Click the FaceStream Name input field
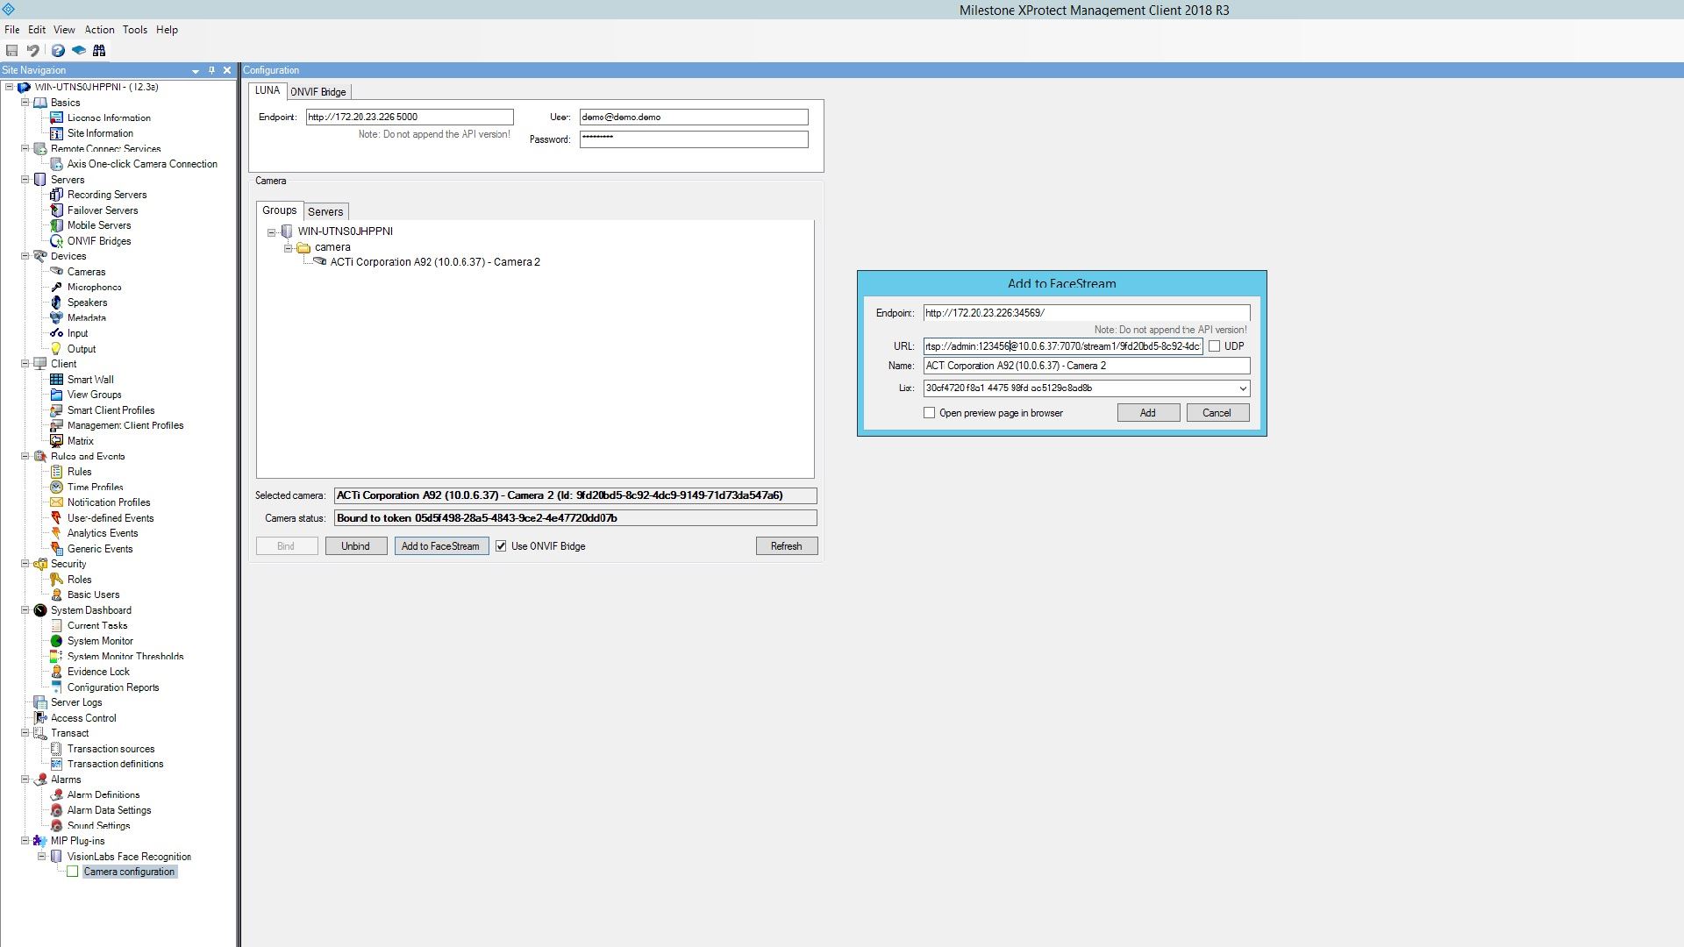This screenshot has height=947, width=1684. click(1087, 366)
